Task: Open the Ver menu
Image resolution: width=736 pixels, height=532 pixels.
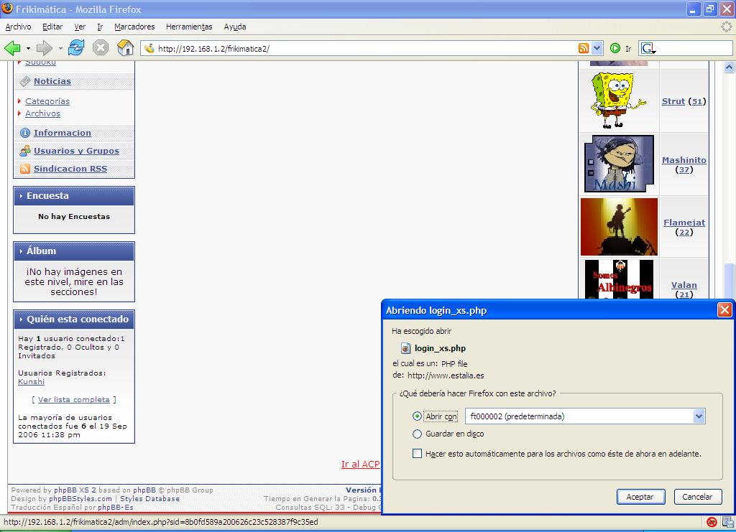Action: point(80,27)
